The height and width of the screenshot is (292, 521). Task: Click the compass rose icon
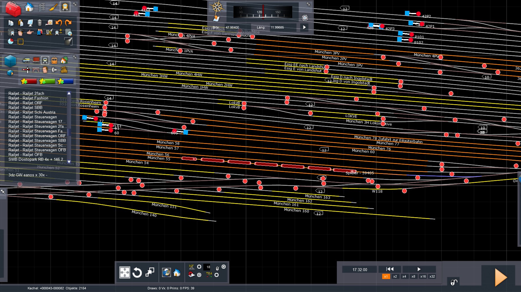coord(217,7)
